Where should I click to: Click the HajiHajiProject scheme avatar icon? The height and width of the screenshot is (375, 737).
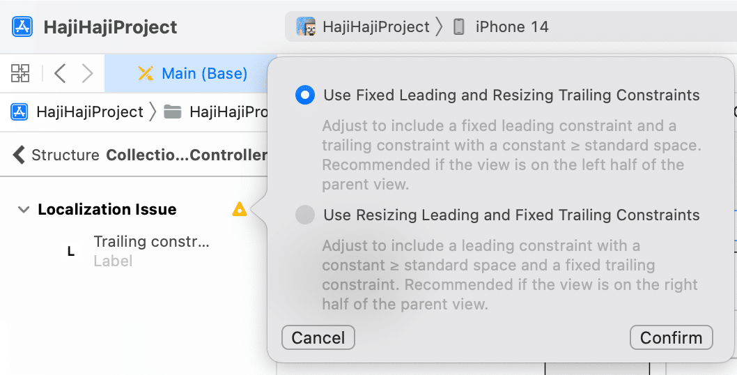[306, 26]
